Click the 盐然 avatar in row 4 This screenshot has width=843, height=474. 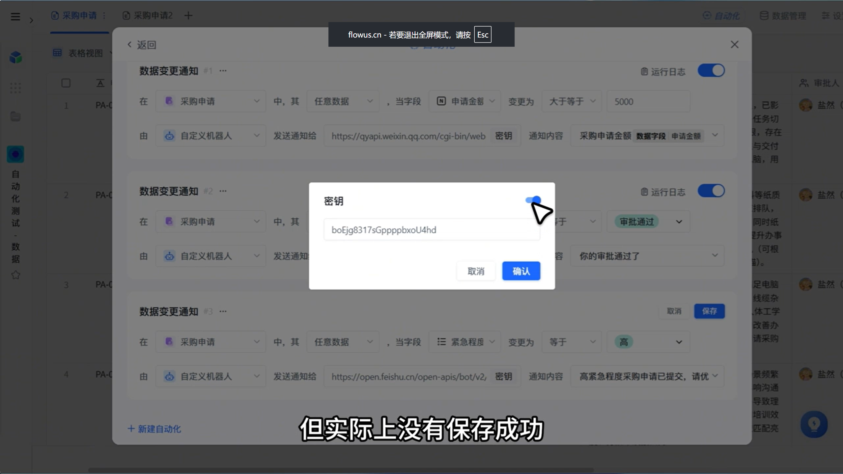click(x=806, y=374)
